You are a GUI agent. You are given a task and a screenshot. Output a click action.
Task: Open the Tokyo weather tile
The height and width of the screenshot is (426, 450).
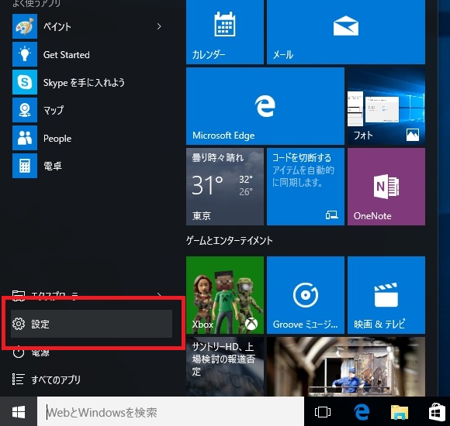coord(225,187)
